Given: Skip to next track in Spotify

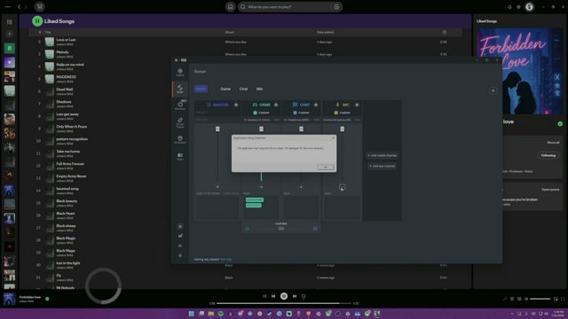Looking at the screenshot, I should click(x=295, y=296).
